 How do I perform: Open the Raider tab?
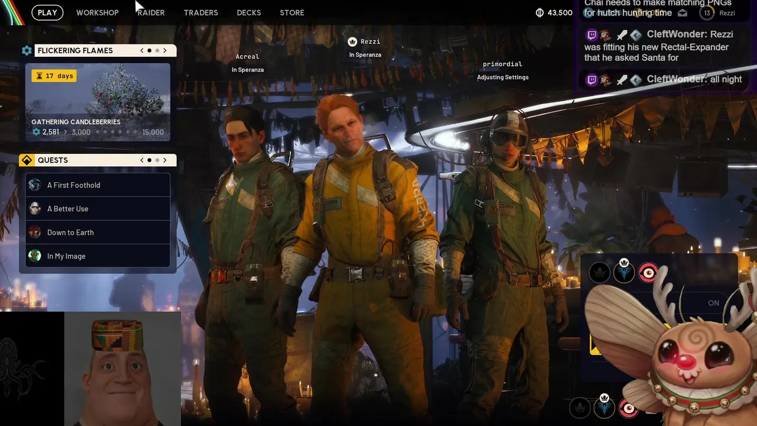point(151,12)
